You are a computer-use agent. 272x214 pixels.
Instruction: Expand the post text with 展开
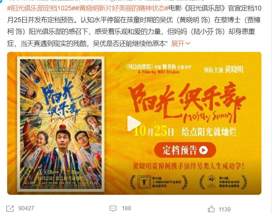pos(178,44)
